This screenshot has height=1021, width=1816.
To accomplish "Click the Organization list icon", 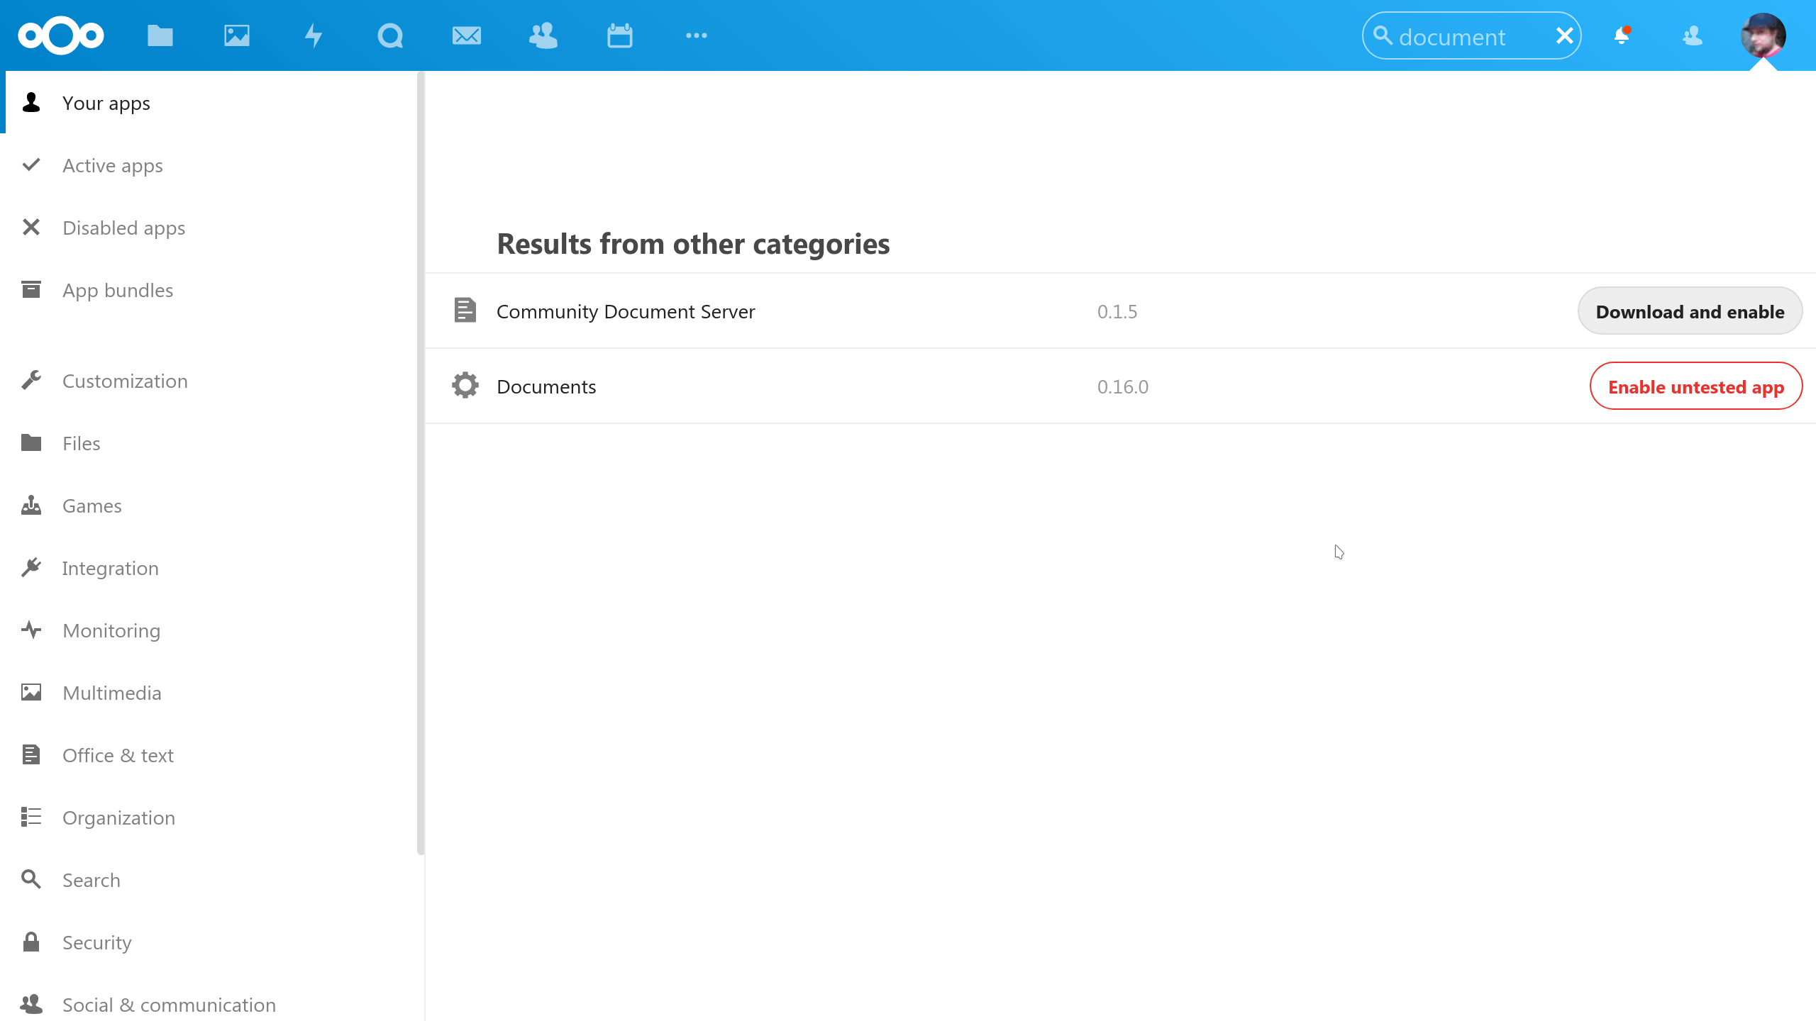I will (x=31, y=817).
